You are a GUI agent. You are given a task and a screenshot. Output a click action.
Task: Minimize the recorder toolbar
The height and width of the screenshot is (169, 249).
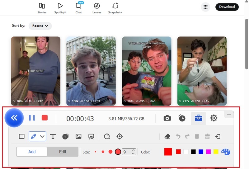[229, 114]
